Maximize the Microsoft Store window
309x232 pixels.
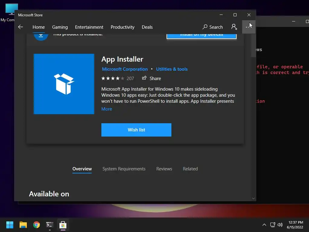(x=235, y=15)
